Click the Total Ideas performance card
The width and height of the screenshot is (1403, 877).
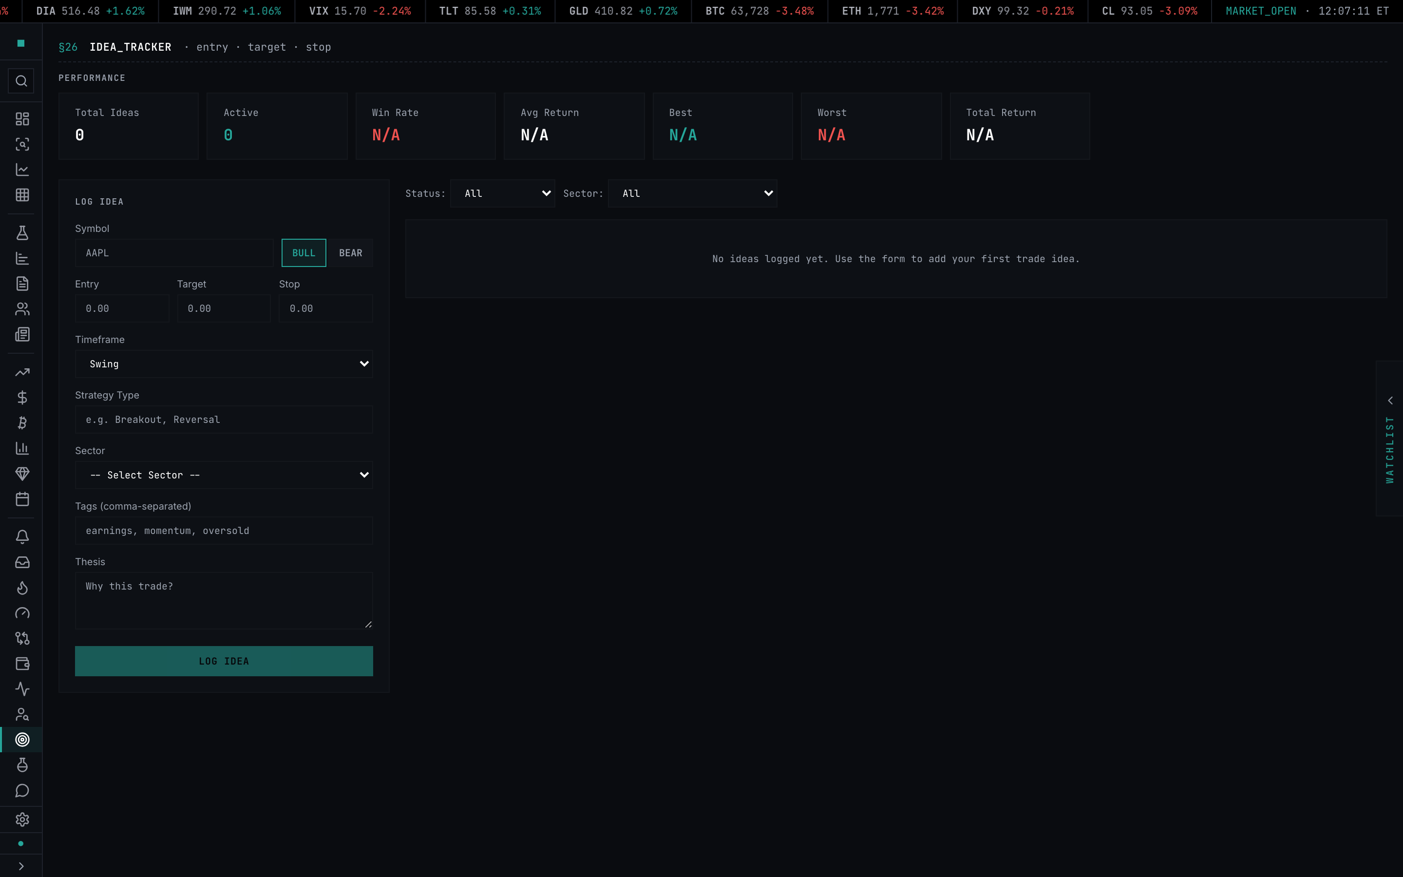[x=129, y=127]
